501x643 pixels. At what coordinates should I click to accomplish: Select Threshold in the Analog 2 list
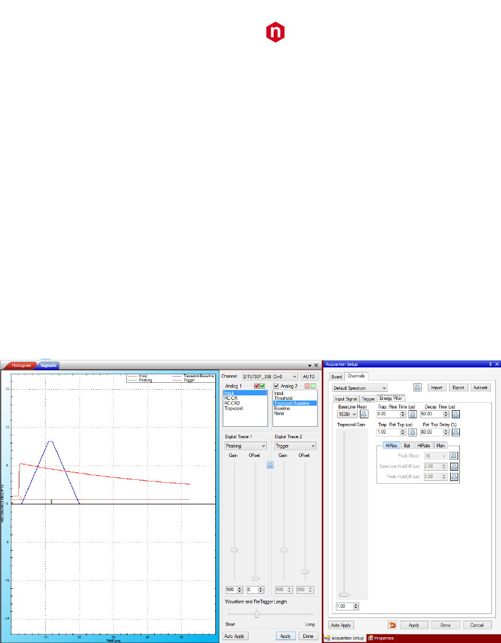click(x=283, y=398)
